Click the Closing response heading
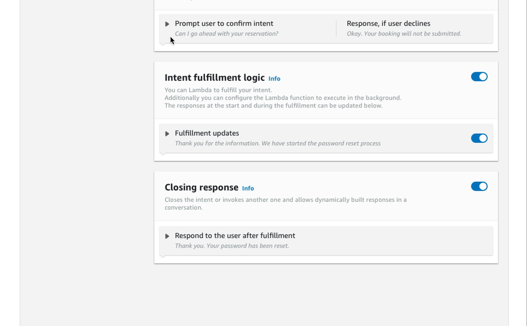The width and height of the screenshot is (527, 326). 201,187
